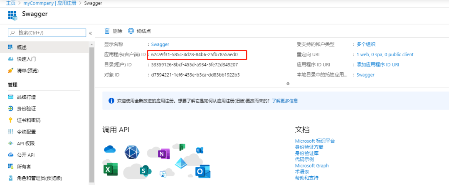449x185 pixels.
Task: Collapse the sidebar with double chevron
Action: pyautogui.click(x=90, y=33)
